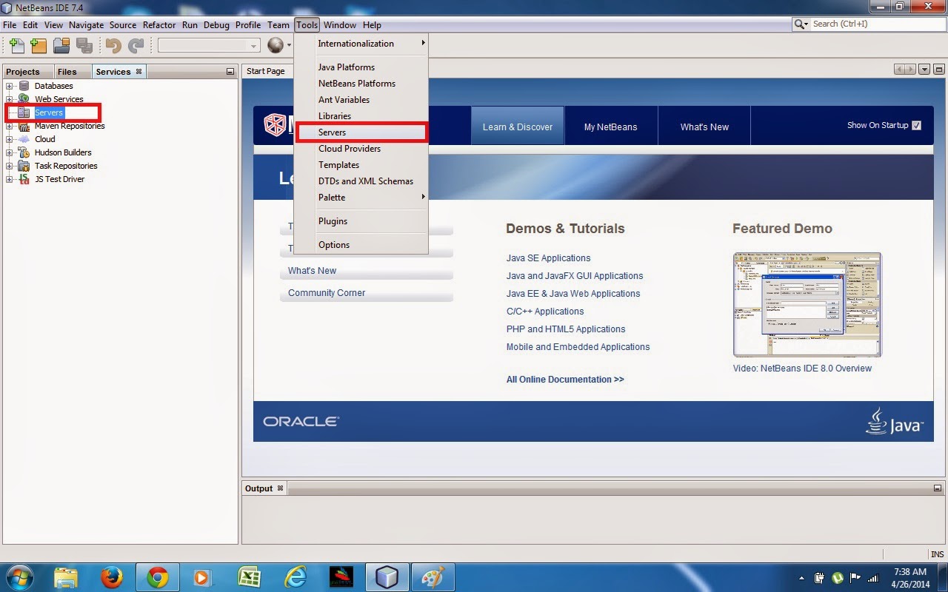Click the Undo toolbar icon

click(113, 45)
